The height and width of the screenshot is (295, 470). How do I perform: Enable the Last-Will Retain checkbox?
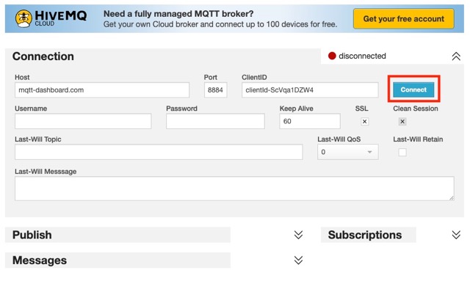[x=402, y=152]
